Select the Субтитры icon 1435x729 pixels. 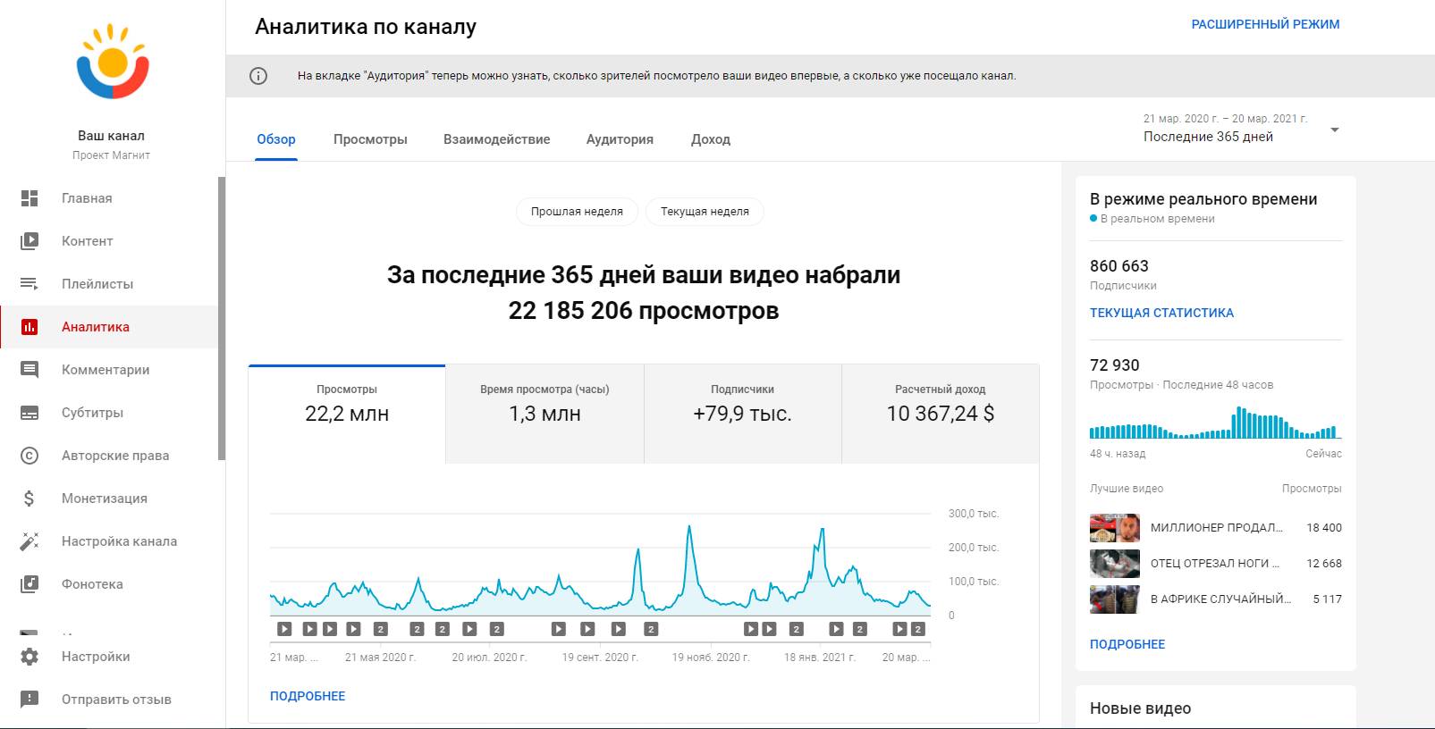30,413
